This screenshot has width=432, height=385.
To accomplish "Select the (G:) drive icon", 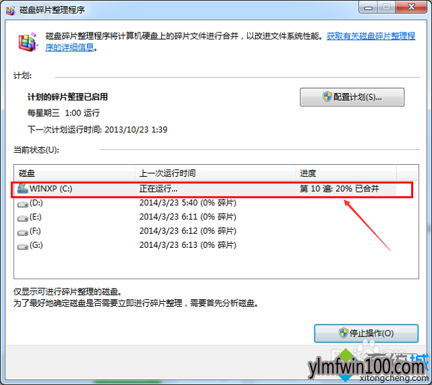I will click(x=22, y=246).
